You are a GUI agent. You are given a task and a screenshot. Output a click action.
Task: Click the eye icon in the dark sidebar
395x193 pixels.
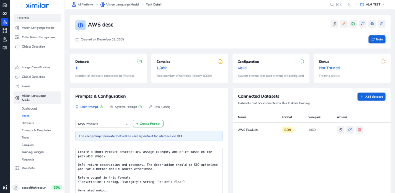click(x=5, y=13)
